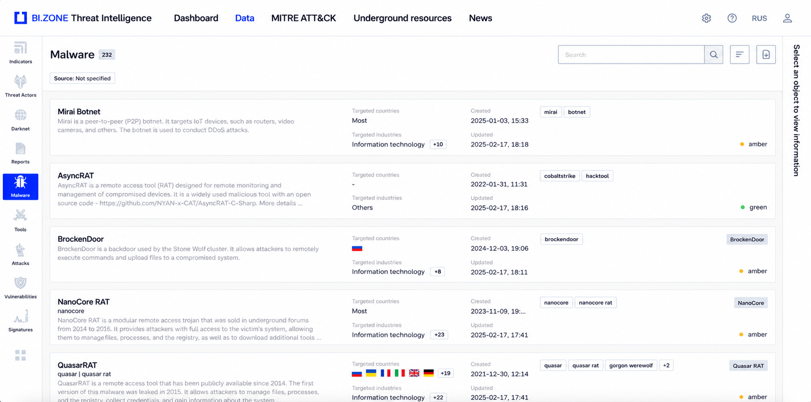Open the Mirai Botnet entry title
This screenshot has height=402, width=811.
tap(79, 112)
